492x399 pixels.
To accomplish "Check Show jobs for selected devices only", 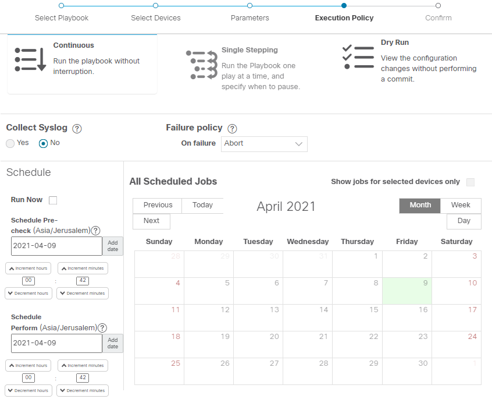I will click(470, 182).
